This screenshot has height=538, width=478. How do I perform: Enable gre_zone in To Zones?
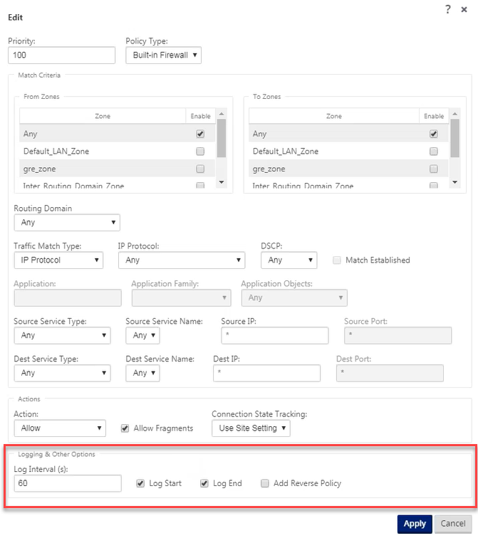coord(434,169)
